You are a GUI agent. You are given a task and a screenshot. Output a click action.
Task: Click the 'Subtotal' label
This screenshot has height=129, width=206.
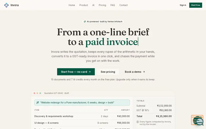141,106
